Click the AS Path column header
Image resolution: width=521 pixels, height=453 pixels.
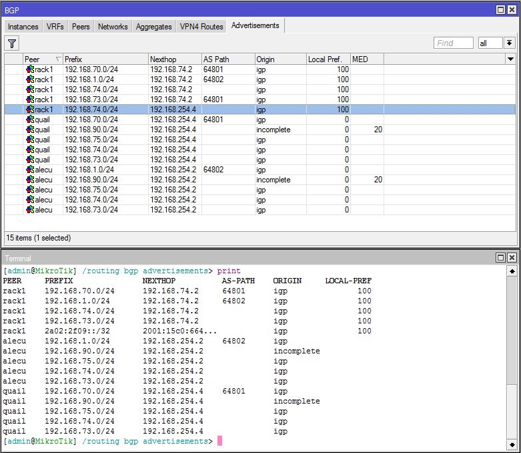click(x=227, y=59)
